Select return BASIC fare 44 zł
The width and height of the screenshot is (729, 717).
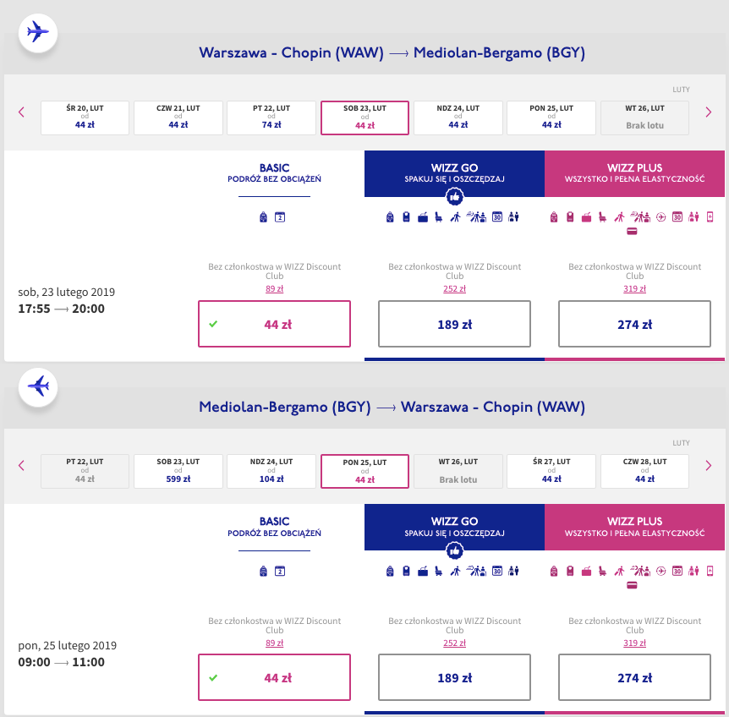[x=274, y=677]
